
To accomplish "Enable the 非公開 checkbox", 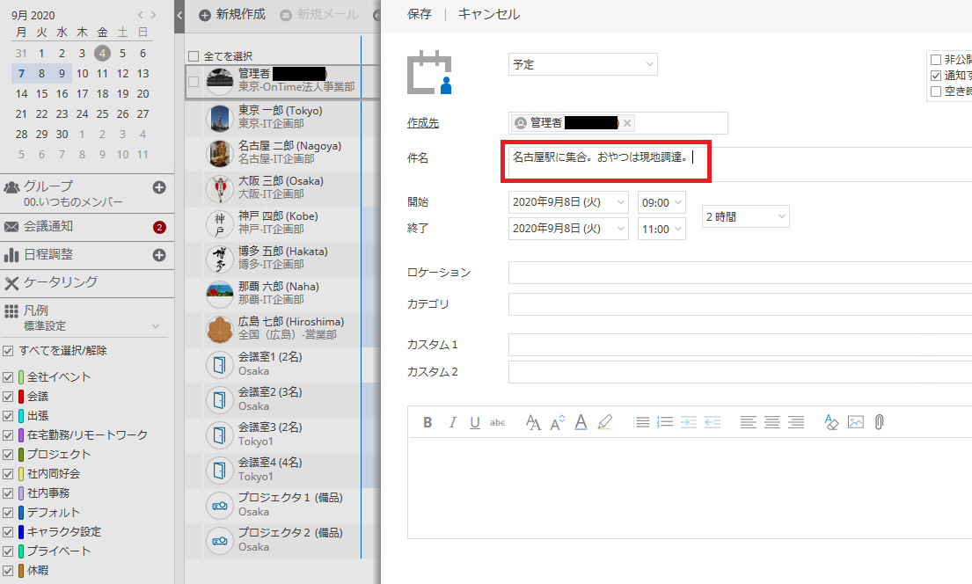I will pos(937,60).
